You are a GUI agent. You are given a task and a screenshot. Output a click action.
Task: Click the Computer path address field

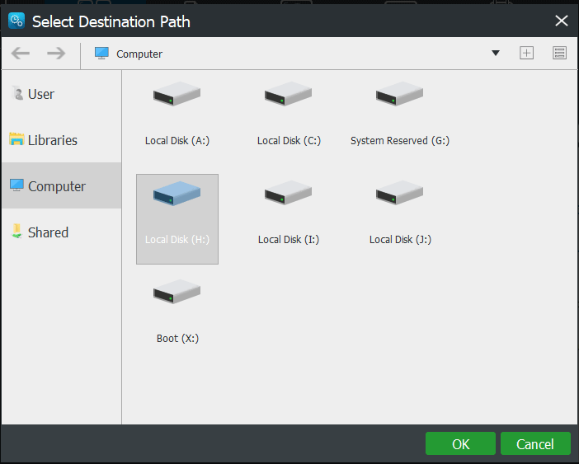[x=289, y=54]
